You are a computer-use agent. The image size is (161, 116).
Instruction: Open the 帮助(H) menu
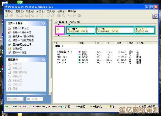tap(72, 11)
